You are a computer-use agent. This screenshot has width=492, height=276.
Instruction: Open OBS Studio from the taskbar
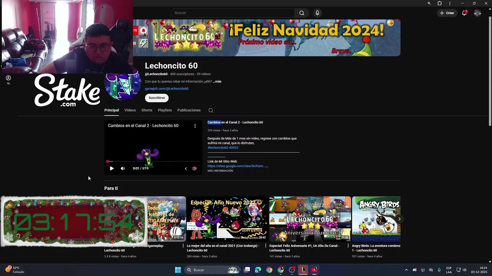point(292,270)
